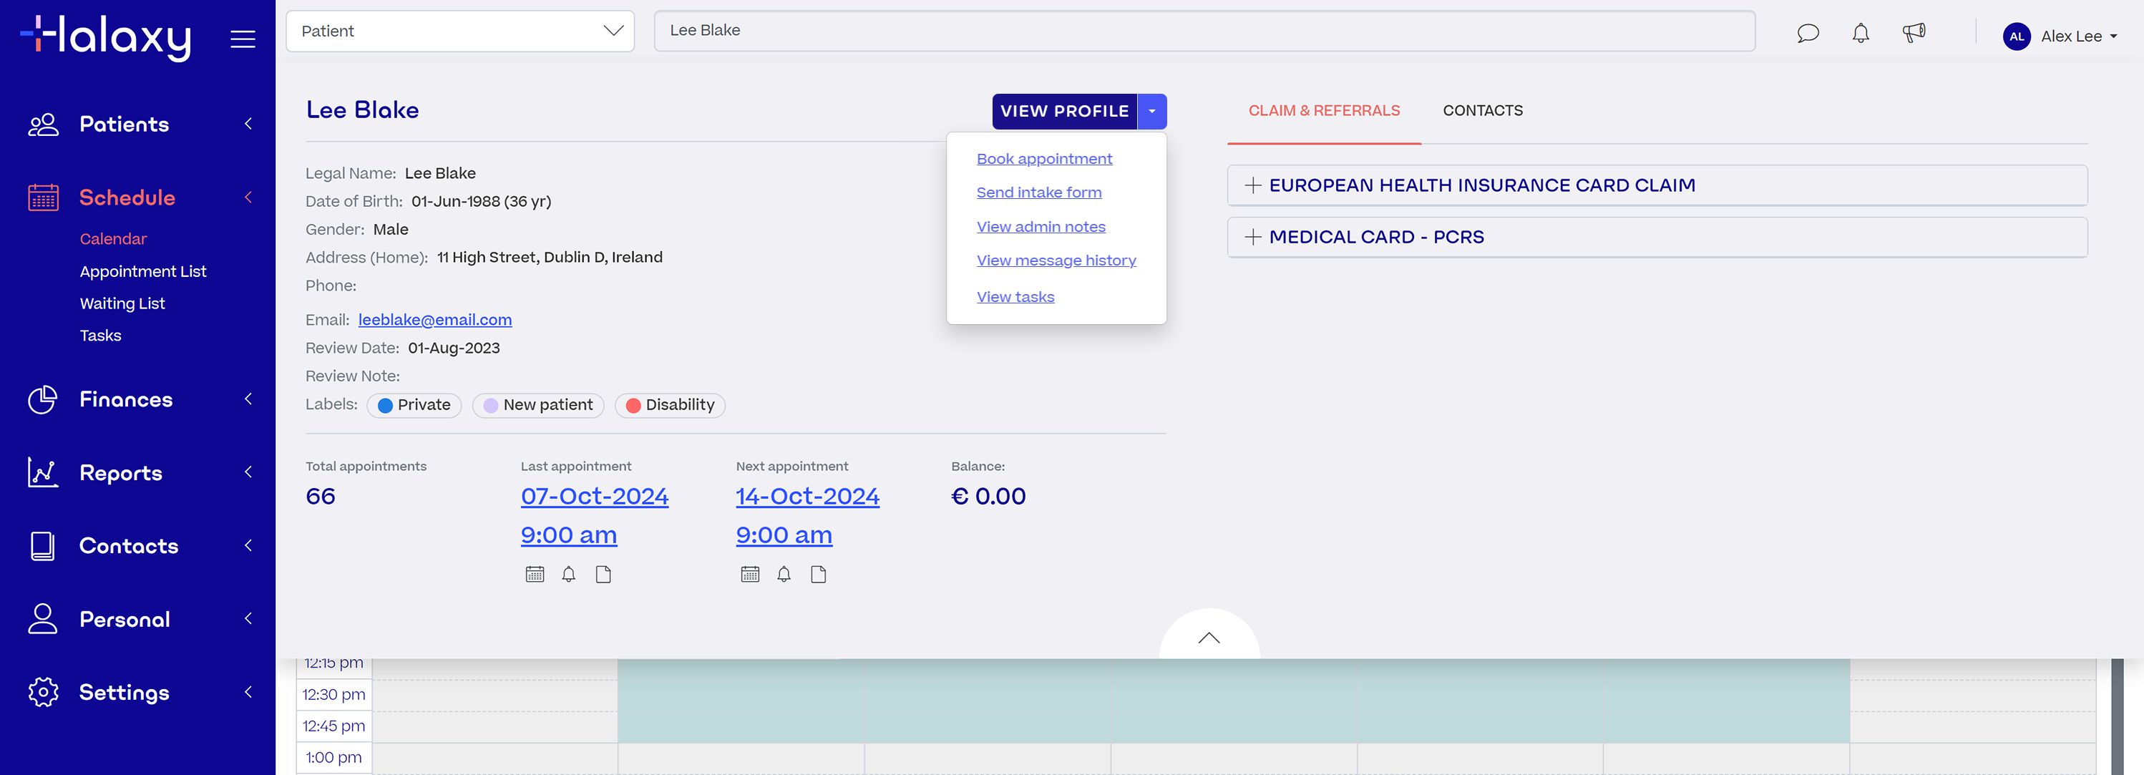
Task: Click the AL user avatar
Action: 2017,36
